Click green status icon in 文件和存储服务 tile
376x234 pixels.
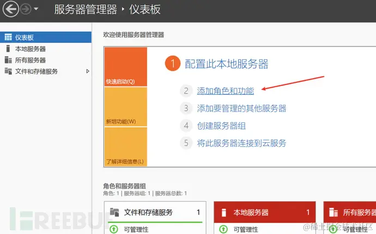pos(114,230)
